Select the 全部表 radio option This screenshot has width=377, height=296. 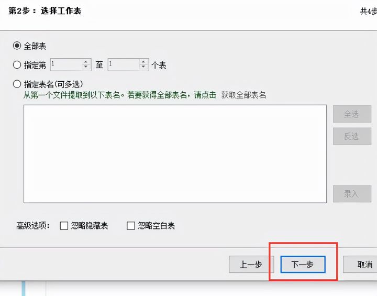[x=17, y=46]
